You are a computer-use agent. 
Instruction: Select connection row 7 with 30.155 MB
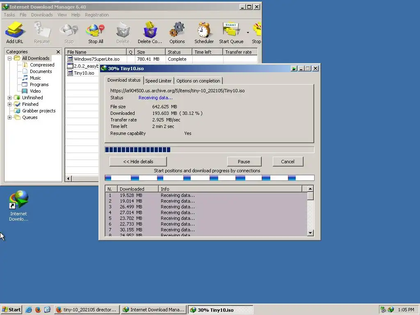[206, 230]
